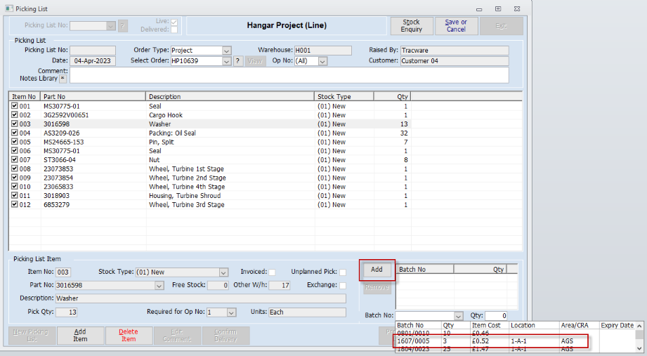Viewport: 647px width, 356px height.
Task: Expand the Order Type dropdown
Action: pyautogui.click(x=226, y=51)
